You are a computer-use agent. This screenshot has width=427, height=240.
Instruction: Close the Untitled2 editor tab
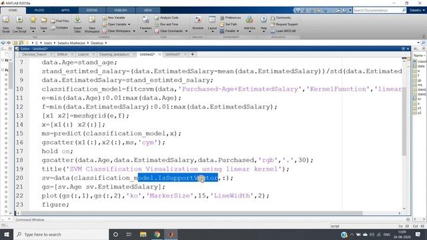click(159, 55)
